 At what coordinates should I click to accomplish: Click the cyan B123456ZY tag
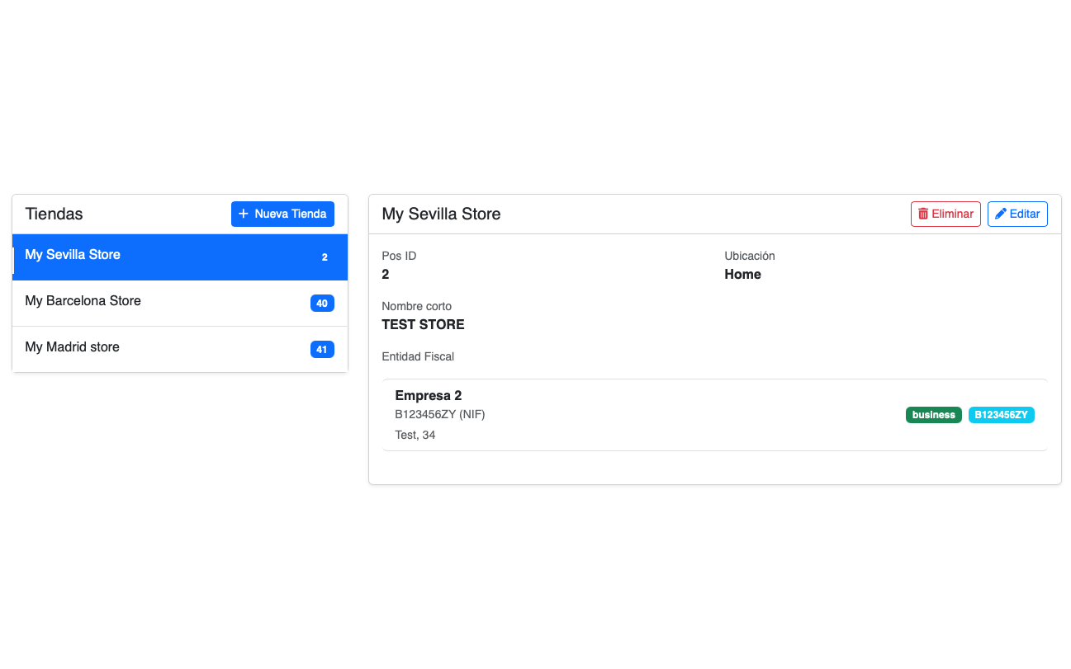click(x=1001, y=415)
